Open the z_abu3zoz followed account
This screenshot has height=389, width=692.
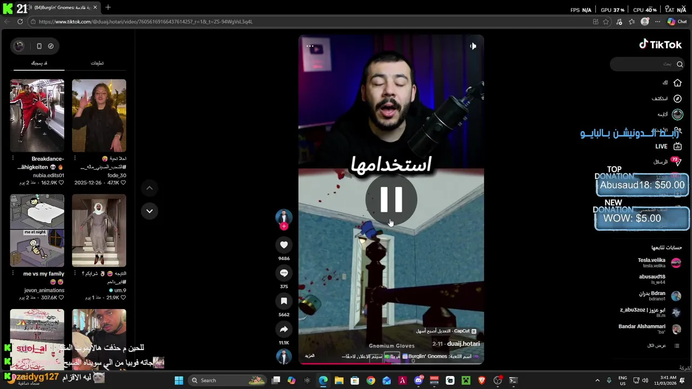pyautogui.click(x=650, y=312)
